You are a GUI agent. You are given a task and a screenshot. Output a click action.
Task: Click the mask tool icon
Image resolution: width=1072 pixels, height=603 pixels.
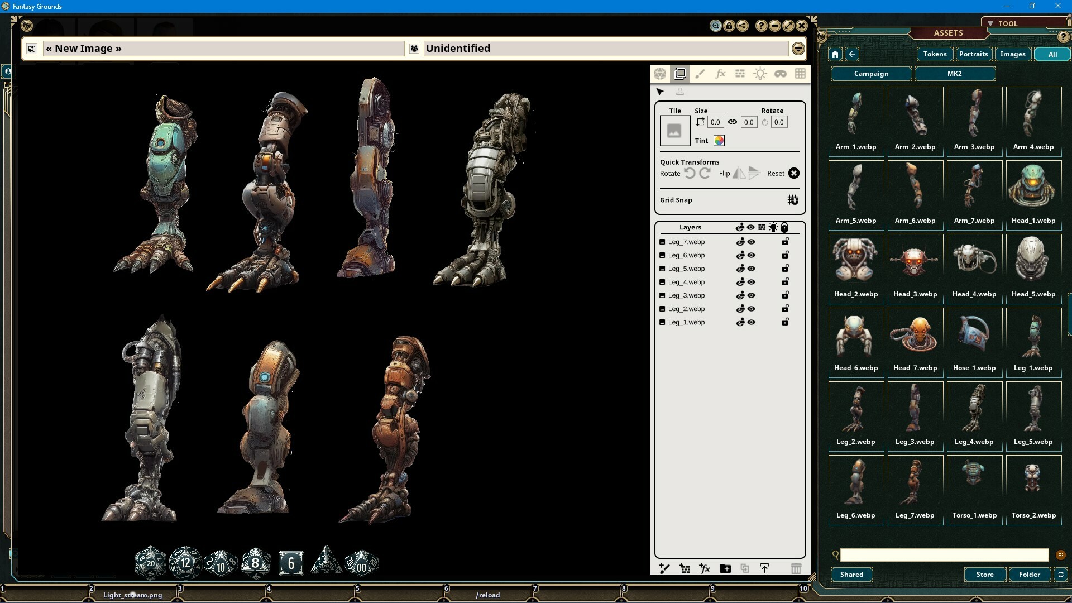pos(780,73)
